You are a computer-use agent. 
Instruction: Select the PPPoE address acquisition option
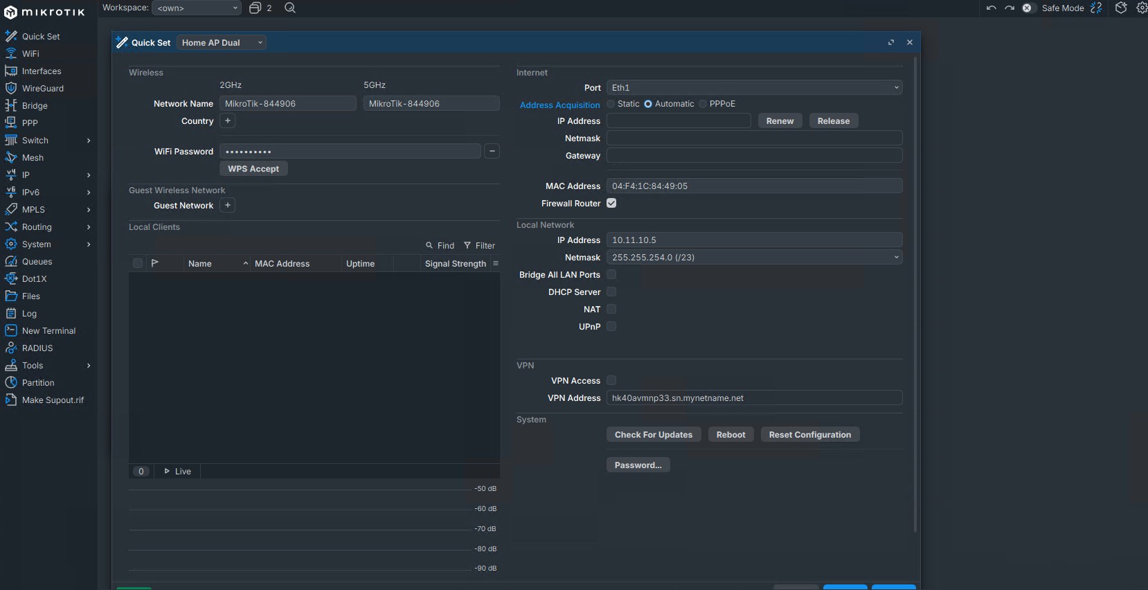point(703,104)
